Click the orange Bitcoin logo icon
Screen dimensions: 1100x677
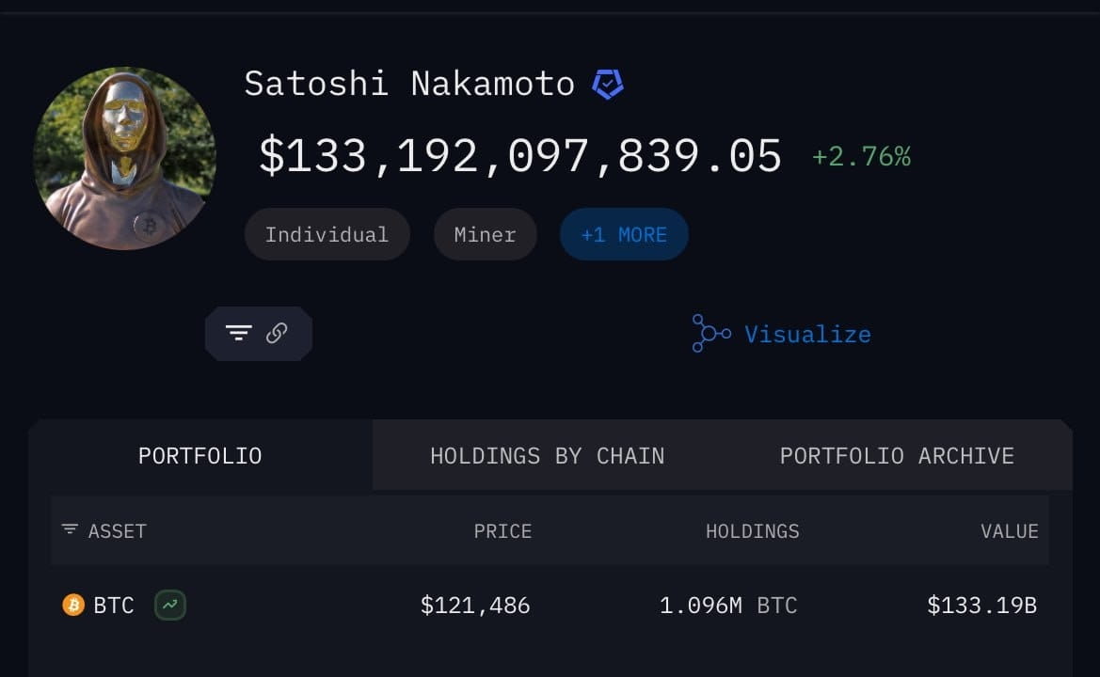[x=73, y=604]
